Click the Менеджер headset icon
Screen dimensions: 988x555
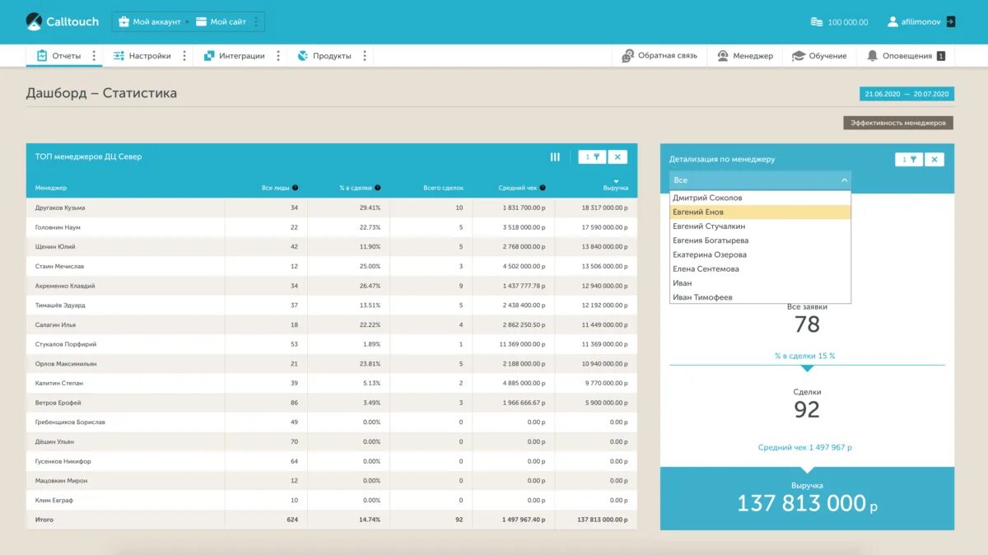point(720,55)
